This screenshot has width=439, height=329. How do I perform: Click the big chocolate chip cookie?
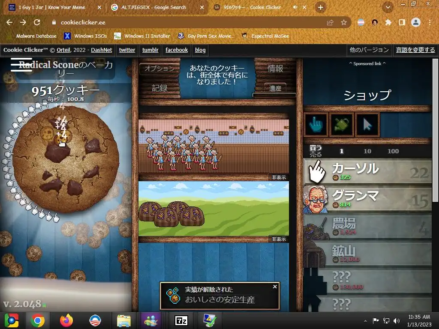(x=66, y=159)
